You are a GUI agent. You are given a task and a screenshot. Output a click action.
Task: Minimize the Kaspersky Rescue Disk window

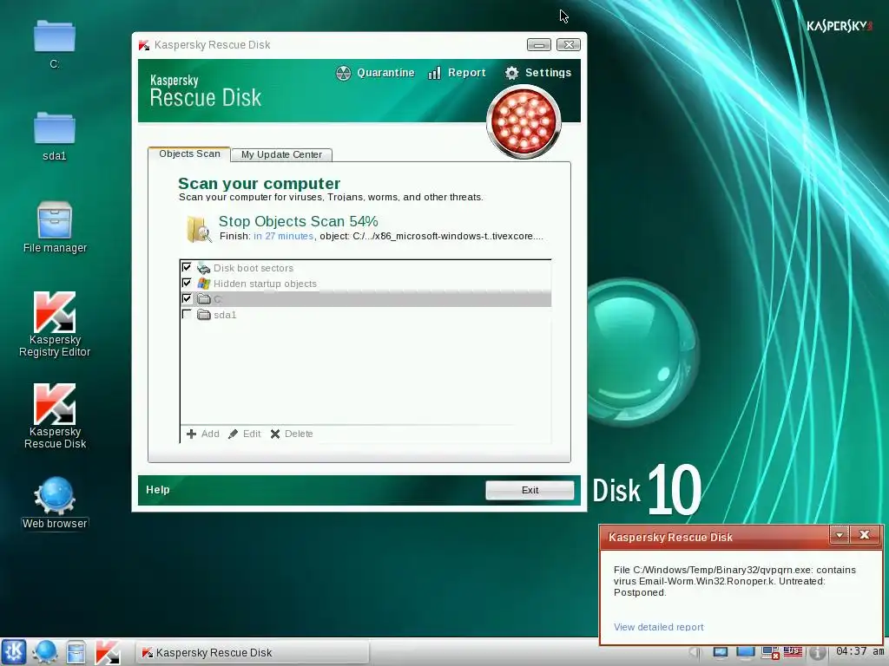538,45
